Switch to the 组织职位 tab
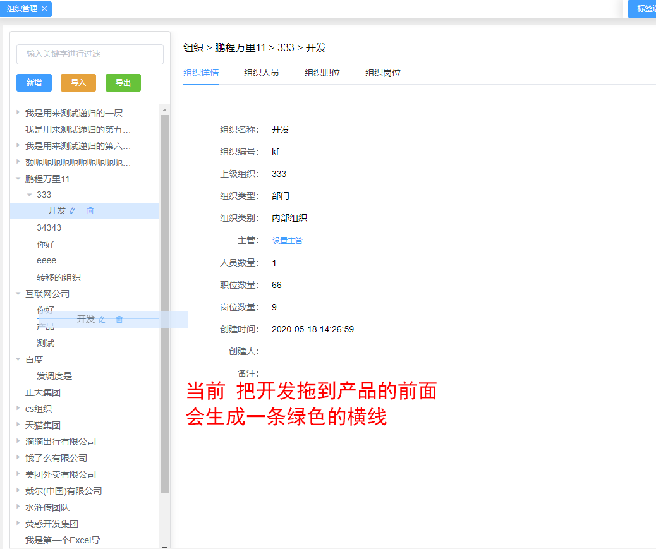The image size is (656, 549). click(x=322, y=73)
